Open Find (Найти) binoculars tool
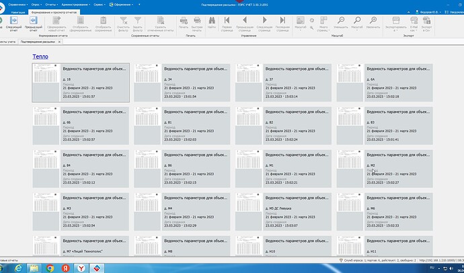This screenshot has height=273, width=464. tap(212, 23)
